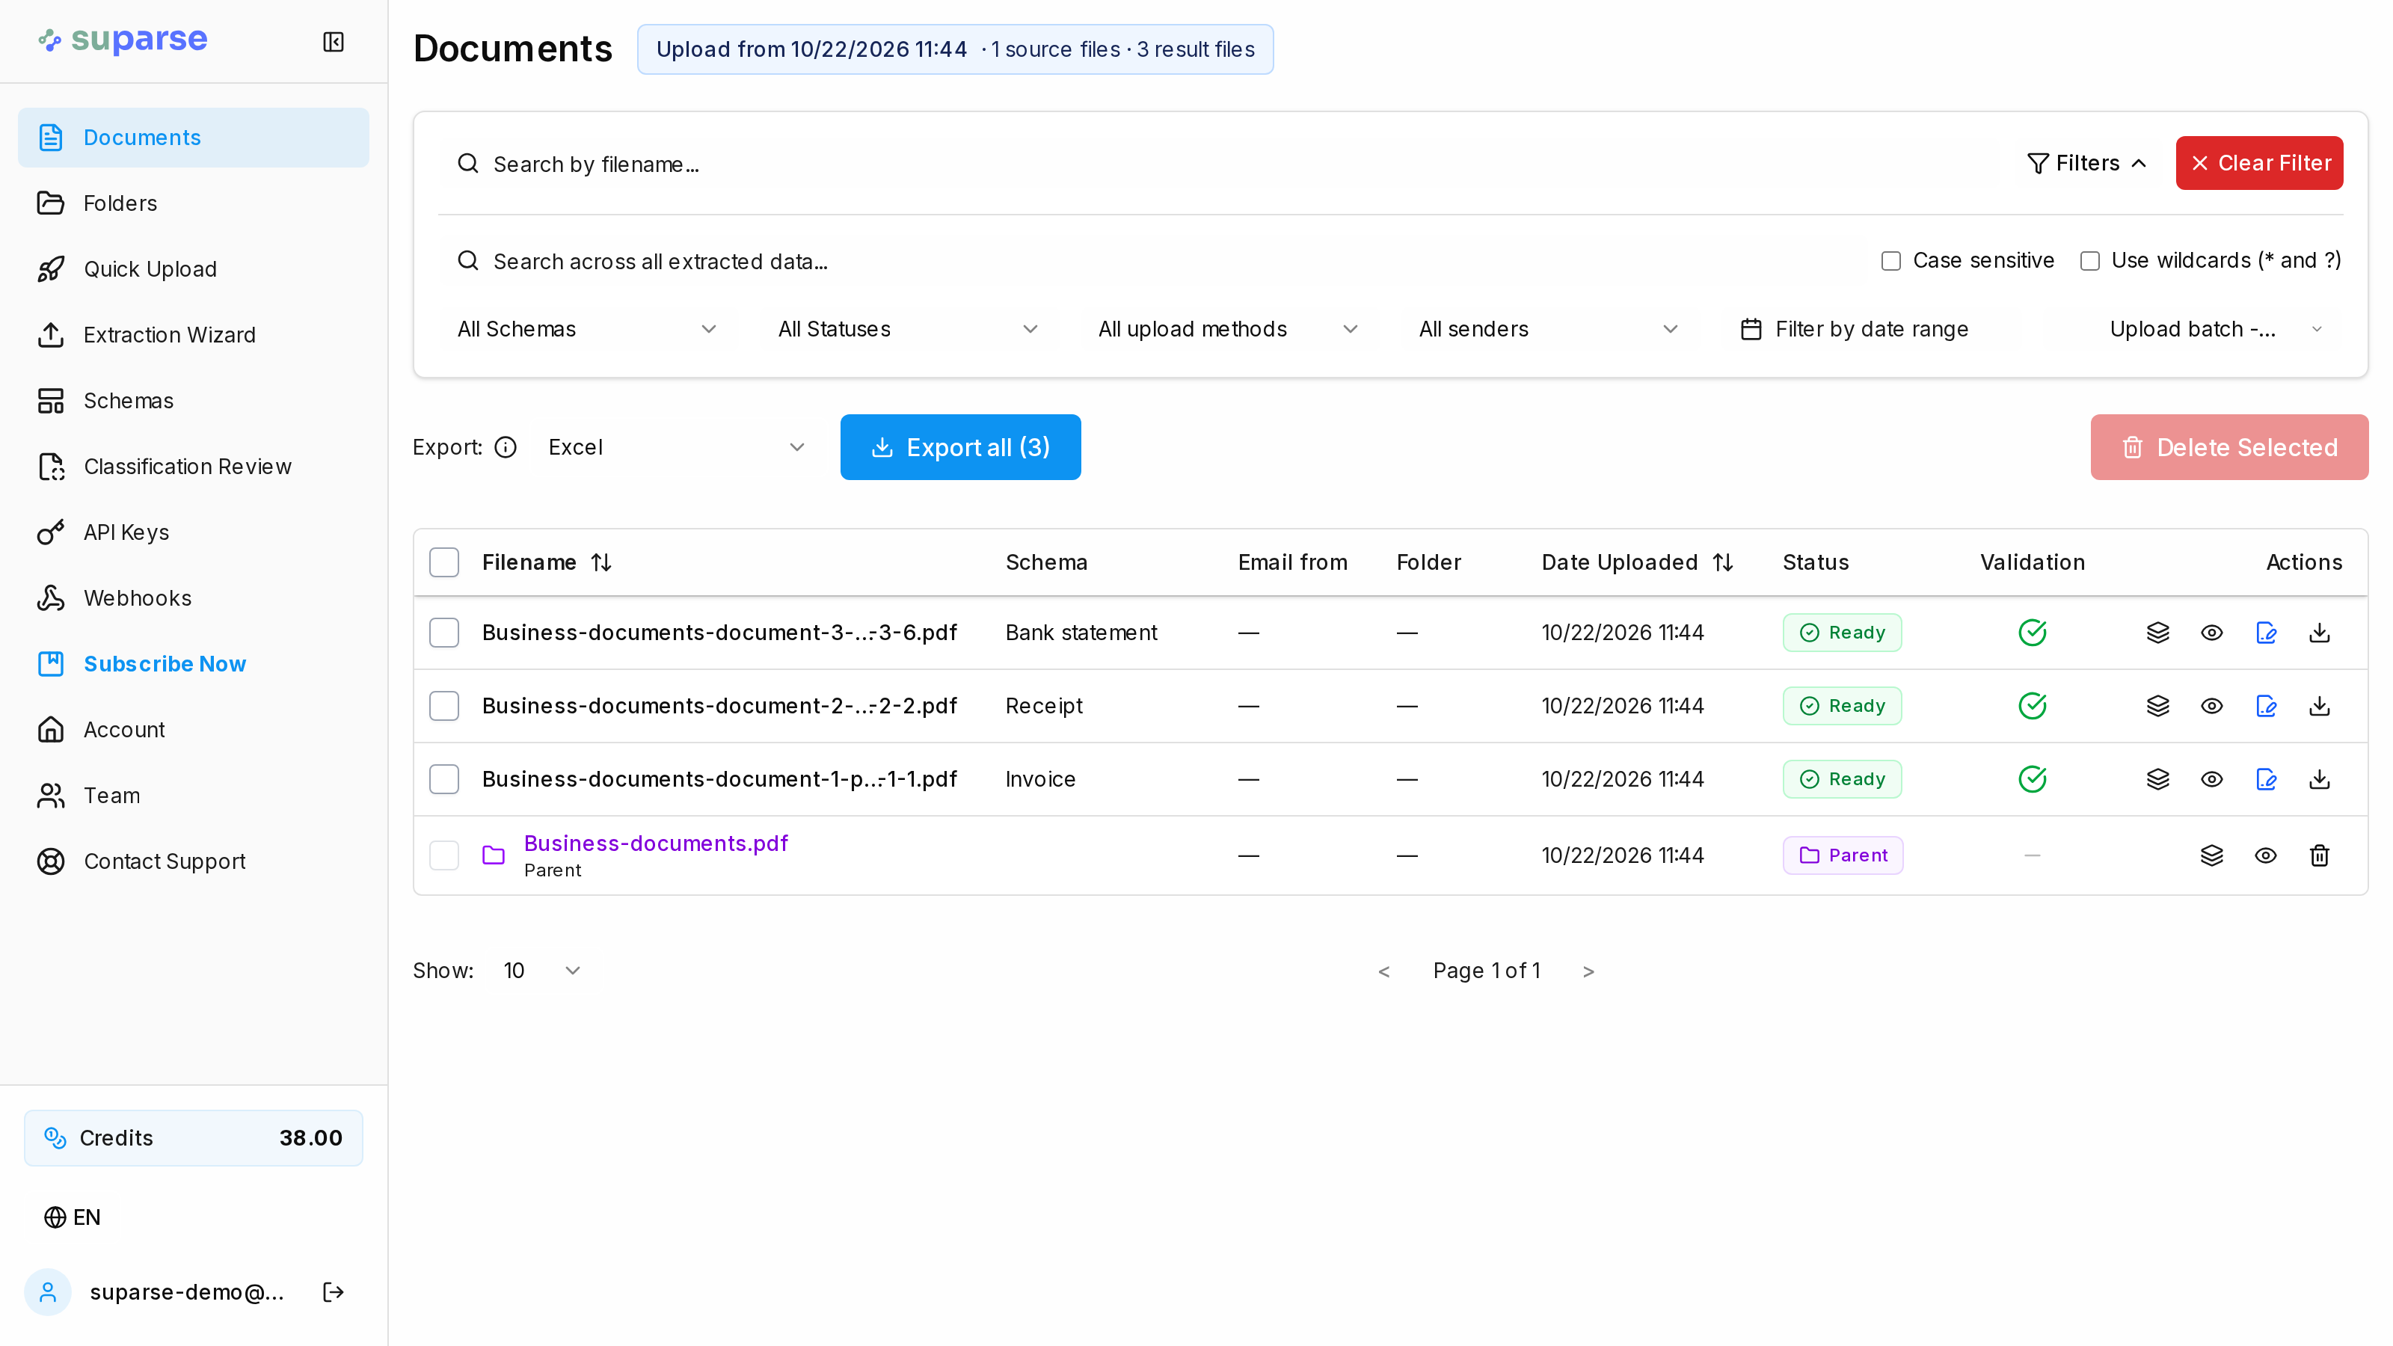Open the All Statuses dropdown
Screen dimensions: 2393x1346
point(908,330)
